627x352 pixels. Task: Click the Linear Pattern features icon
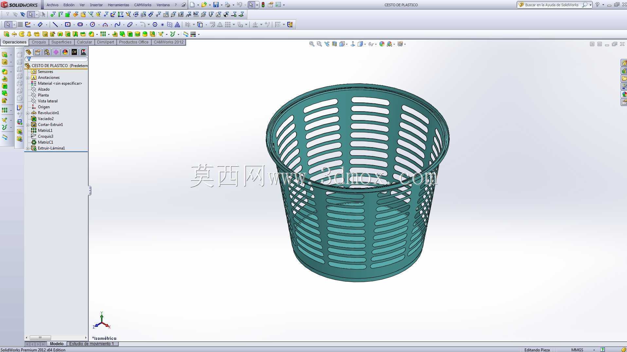(103, 34)
